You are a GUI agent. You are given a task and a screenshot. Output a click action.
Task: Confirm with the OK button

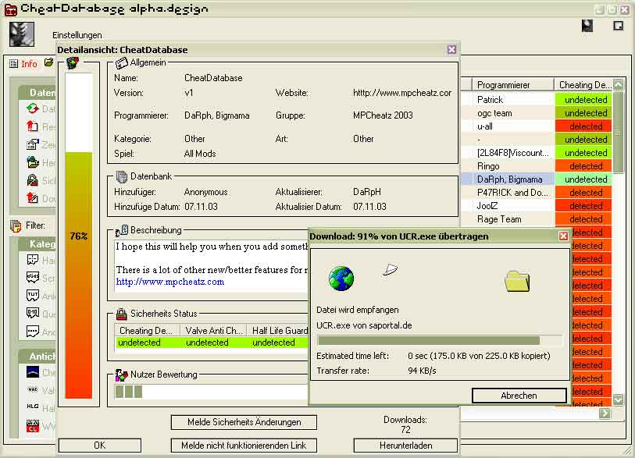[99, 446]
